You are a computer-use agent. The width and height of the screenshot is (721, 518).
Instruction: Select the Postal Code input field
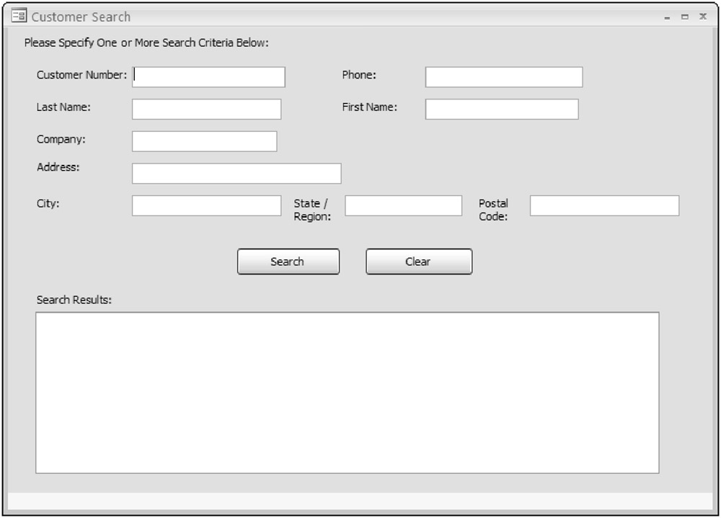point(604,206)
